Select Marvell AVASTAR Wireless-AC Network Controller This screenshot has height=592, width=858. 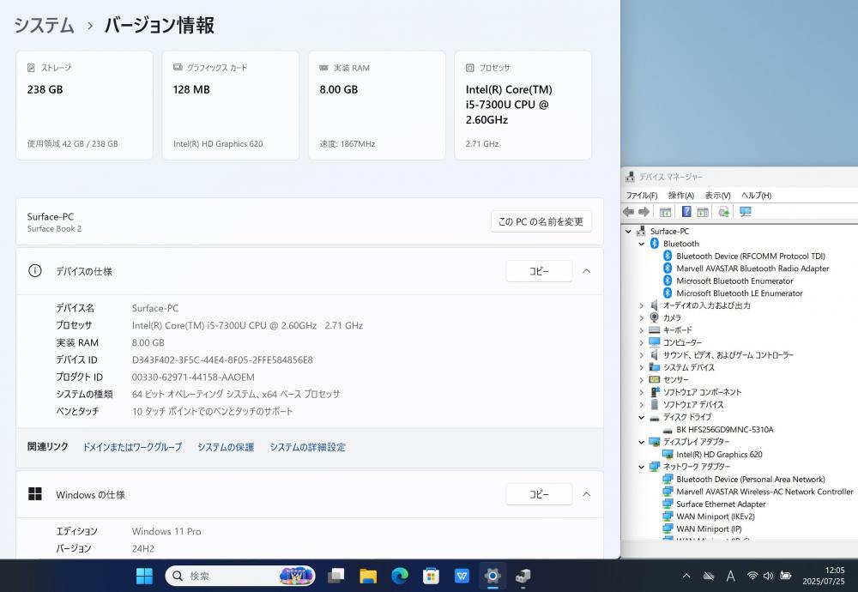(764, 492)
